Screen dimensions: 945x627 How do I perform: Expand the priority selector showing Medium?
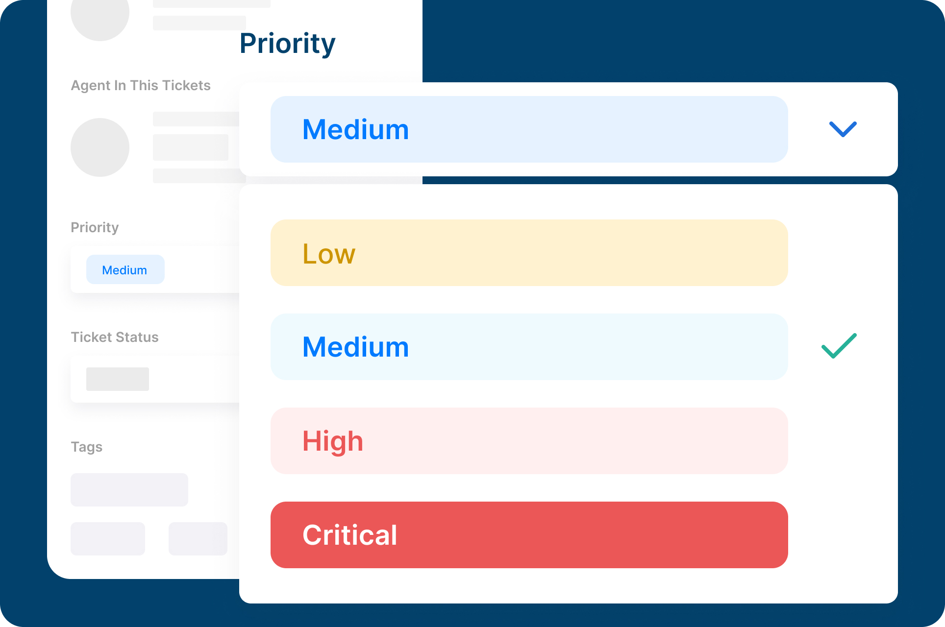click(x=528, y=129)
